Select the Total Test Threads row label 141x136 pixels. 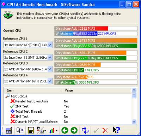click(x=29, y=111)
